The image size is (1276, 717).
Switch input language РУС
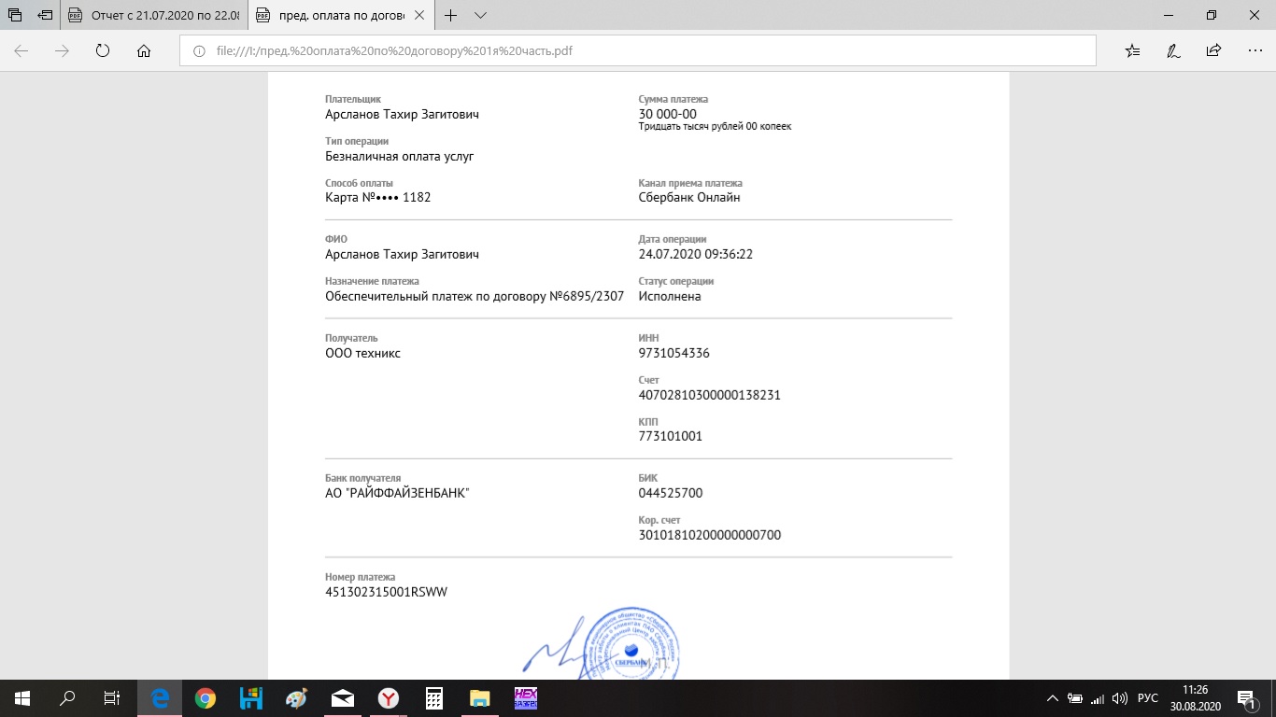[x=1147, y=698]
